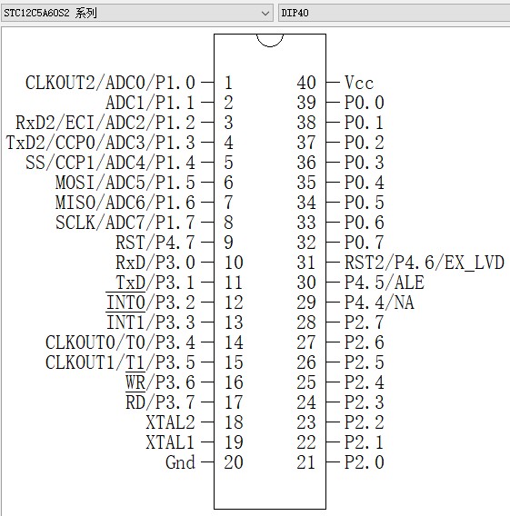Click pin number 40 on the chip

[306, 83]
